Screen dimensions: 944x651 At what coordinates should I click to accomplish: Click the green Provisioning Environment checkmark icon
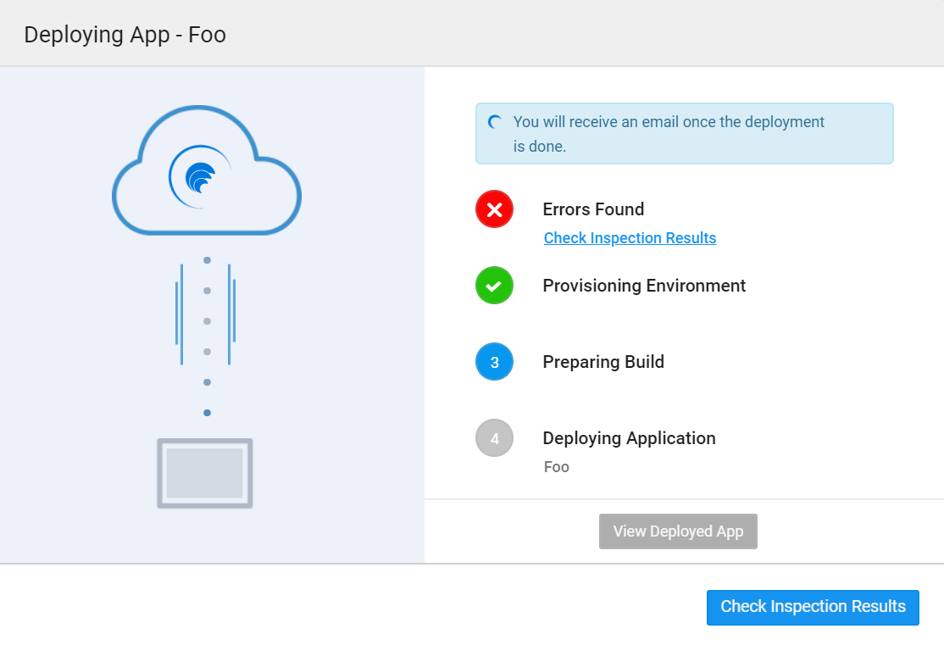click(494, 286)
